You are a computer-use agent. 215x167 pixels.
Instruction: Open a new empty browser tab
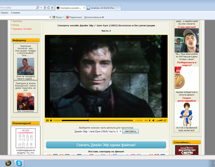(119, 8)
